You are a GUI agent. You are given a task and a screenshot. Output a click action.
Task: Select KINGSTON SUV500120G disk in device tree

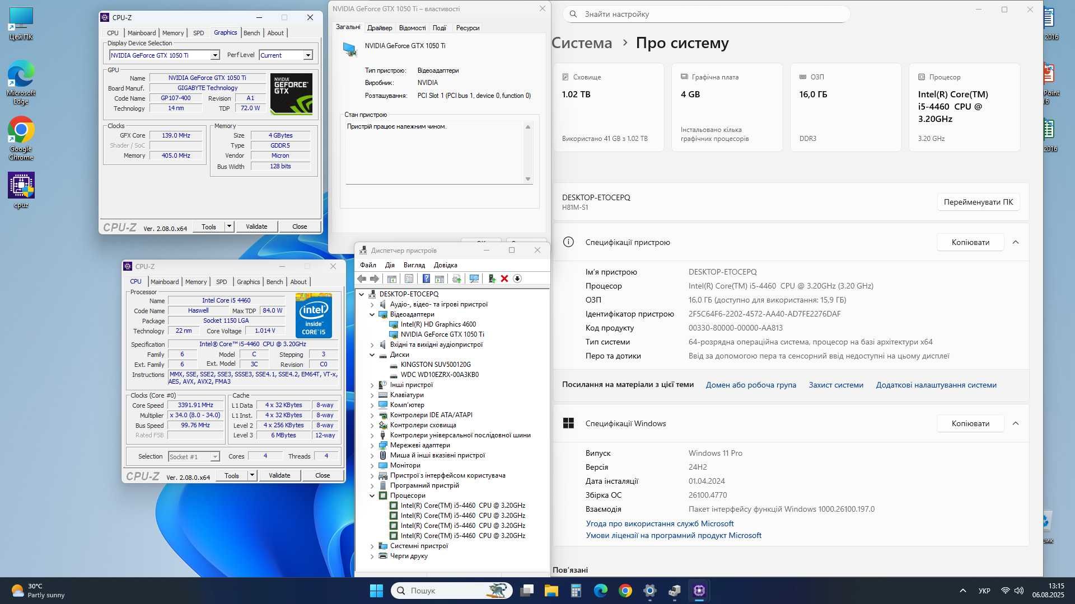[436, 365]
